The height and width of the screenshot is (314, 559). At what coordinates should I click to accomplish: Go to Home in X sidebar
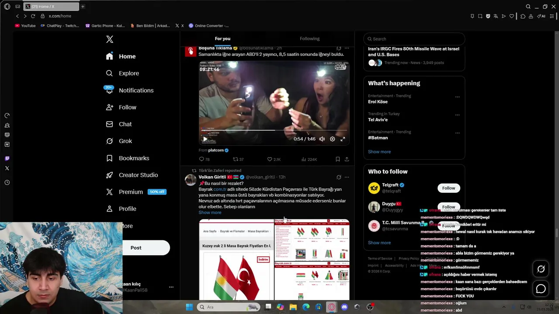pos(121,56)
